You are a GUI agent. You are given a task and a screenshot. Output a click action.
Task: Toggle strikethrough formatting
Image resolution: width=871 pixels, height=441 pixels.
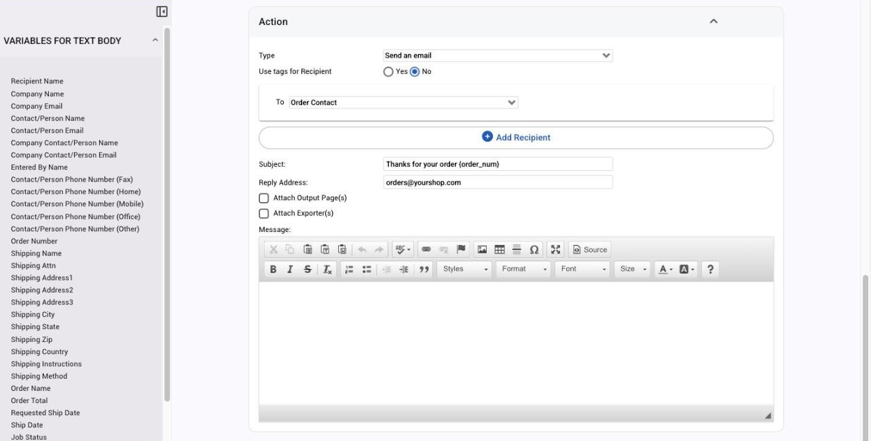[308, 269]
